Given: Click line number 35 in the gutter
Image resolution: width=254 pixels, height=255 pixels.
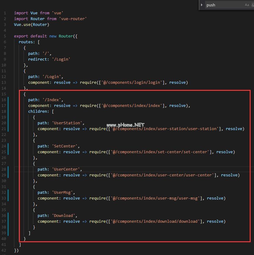Looking at the screenshot, I should (4, 210).
